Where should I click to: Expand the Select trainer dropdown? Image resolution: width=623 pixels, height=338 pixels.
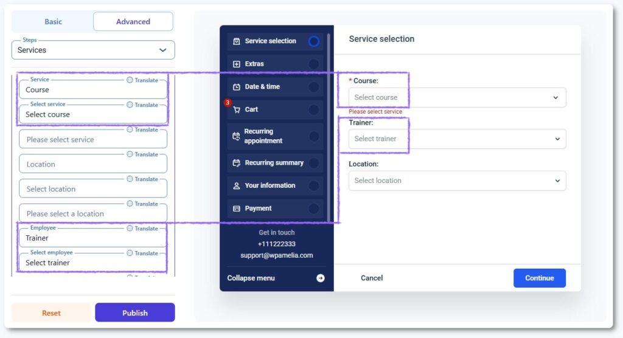[x=457, y=139]
